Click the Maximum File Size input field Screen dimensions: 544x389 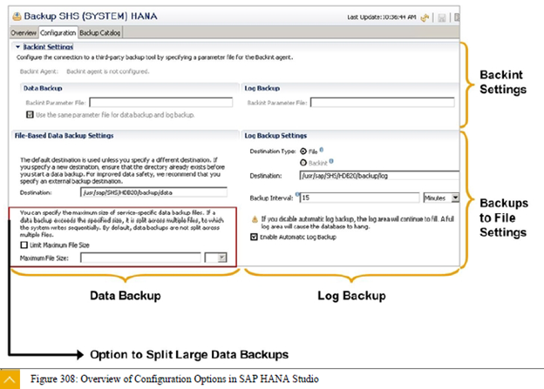(x=140, y=258)
